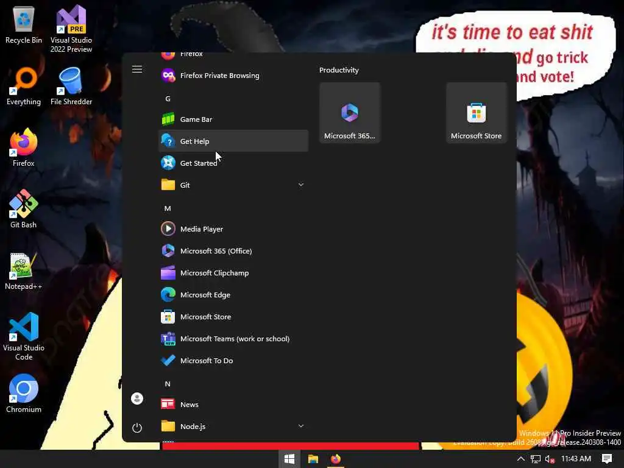Select Visual Studio 2022 Preview desktop icon

71,29
